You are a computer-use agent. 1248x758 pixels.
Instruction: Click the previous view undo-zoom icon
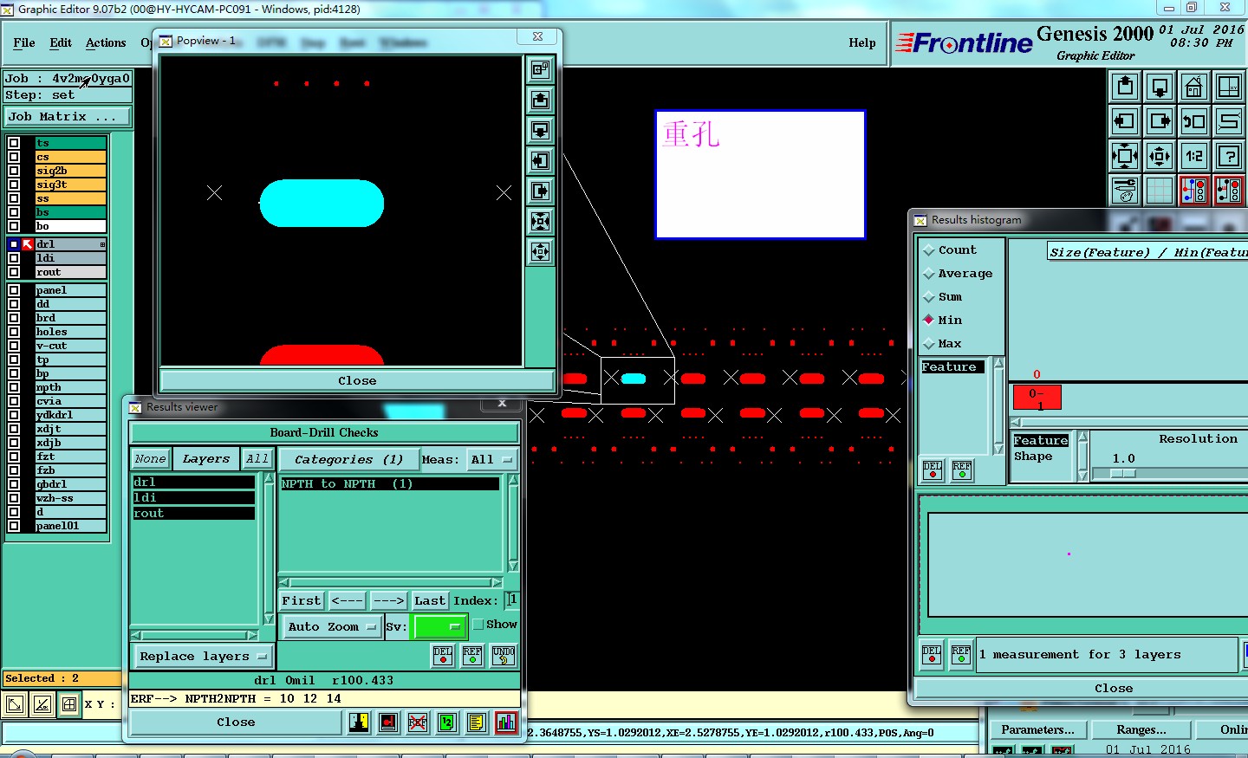(x=1194, y=121)
